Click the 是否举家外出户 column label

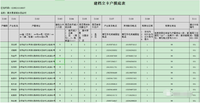(x=96, y=26)
